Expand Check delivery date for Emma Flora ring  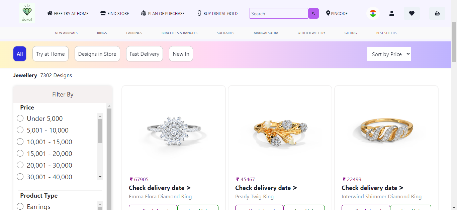point(160,188)
